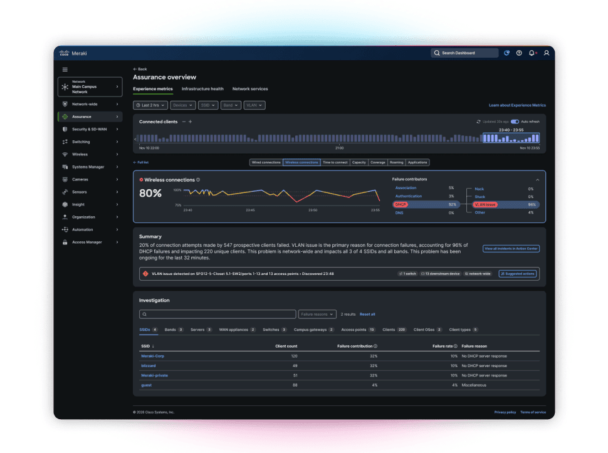Open the VLAN filter dropdown
The image size is (608, 453).
point(254,105)
